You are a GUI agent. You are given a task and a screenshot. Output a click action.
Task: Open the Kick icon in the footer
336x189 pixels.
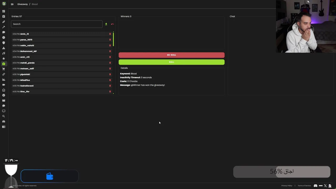coord(321,186)
